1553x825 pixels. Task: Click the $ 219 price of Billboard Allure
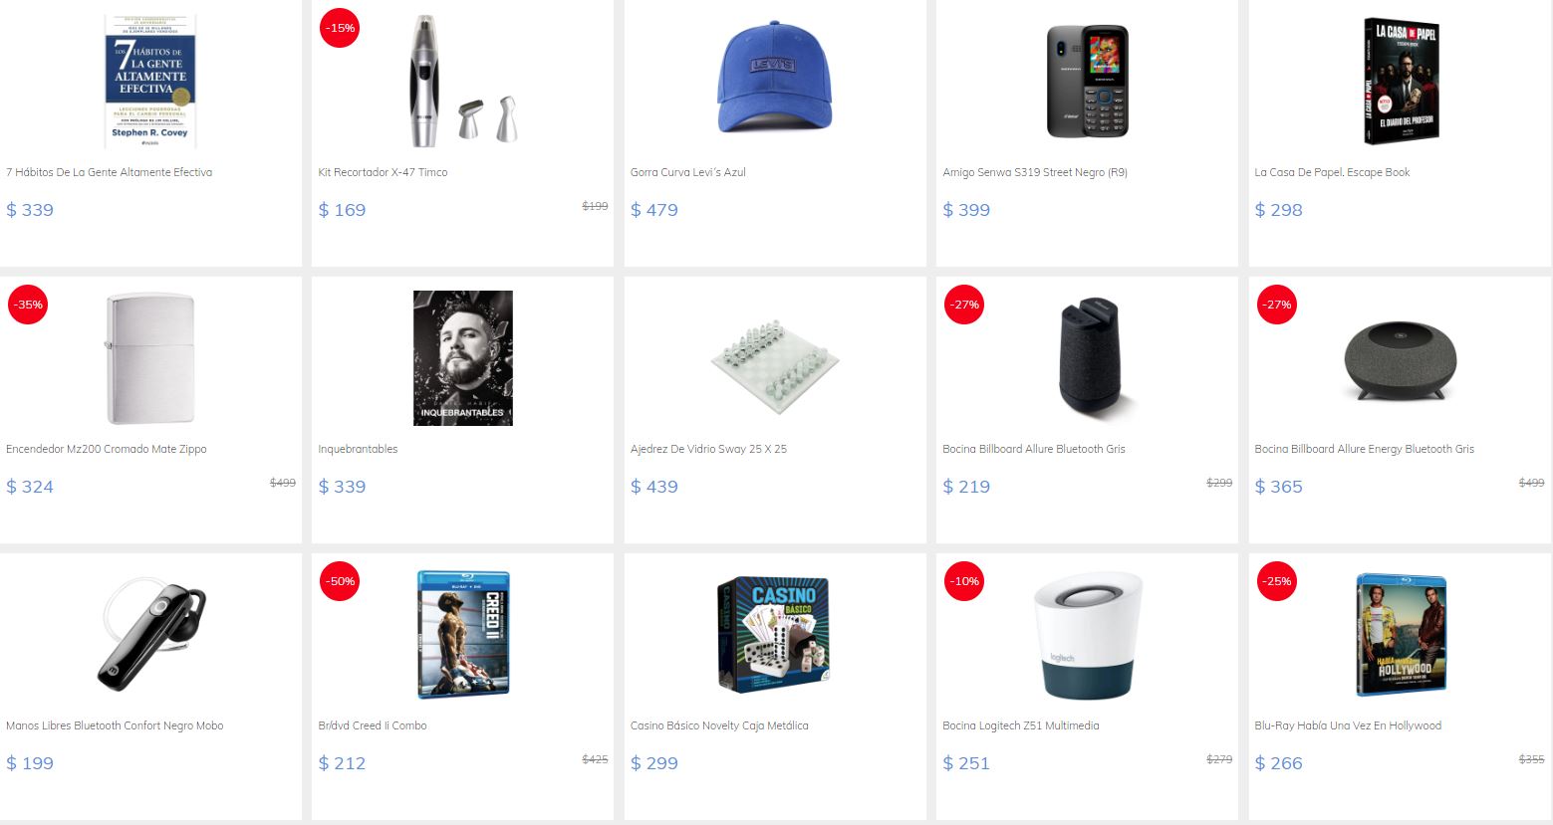[x=966, y=487]
